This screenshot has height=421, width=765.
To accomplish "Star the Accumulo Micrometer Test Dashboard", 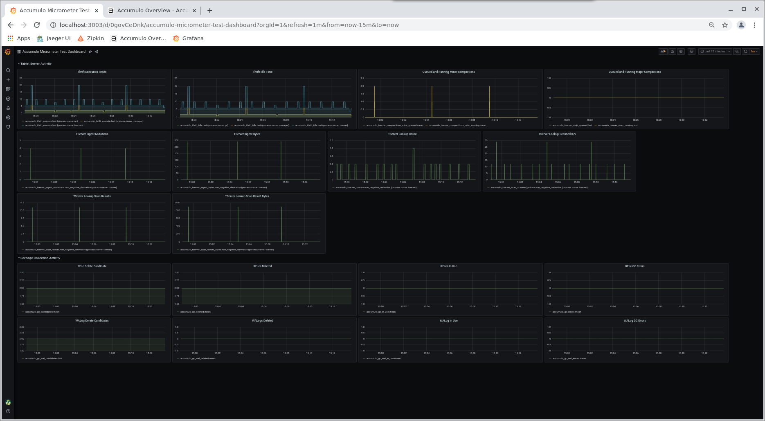I will coord(90,52).
